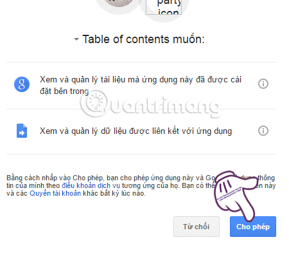
Task: Open the điều khoản dịch vụ link
Action: (x=91, y=185)
